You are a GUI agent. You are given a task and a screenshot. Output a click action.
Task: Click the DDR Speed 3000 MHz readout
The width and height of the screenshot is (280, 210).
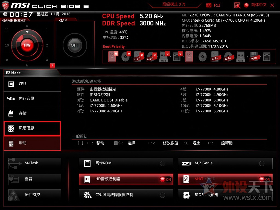click(x=134, y=24)
